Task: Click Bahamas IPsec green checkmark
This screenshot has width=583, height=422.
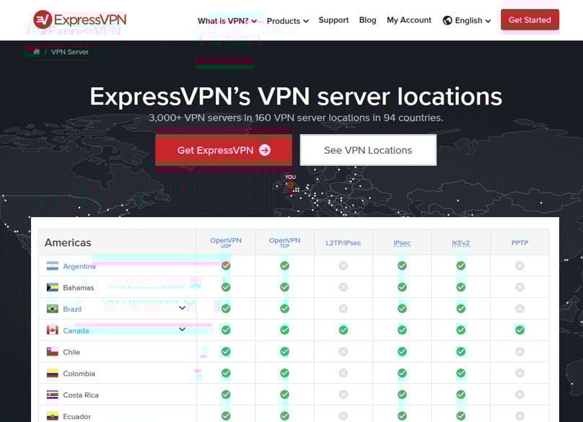Action: pos(402,287)
